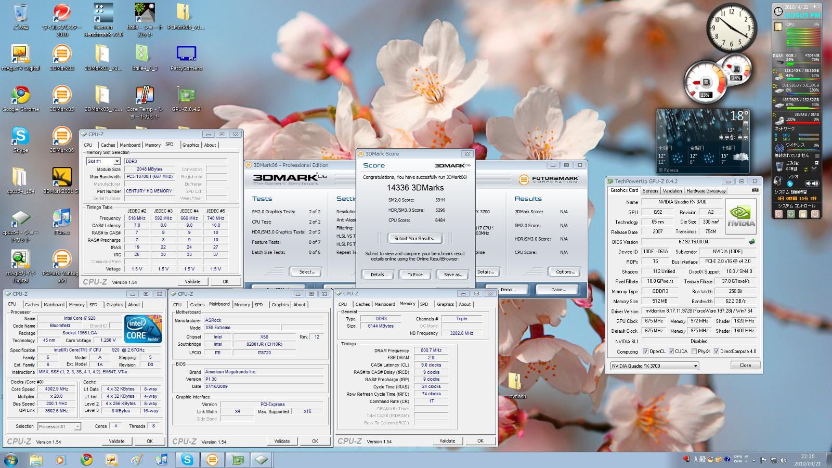Switch to Validation tab in GPU-Z
The width and height of the screenshot is (832, 468).
(x=672, y=191)
